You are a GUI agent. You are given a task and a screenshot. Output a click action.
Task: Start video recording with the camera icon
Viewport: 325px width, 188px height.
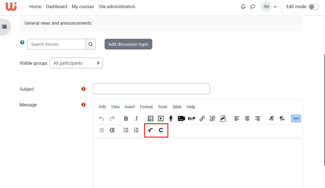(181, 119)
